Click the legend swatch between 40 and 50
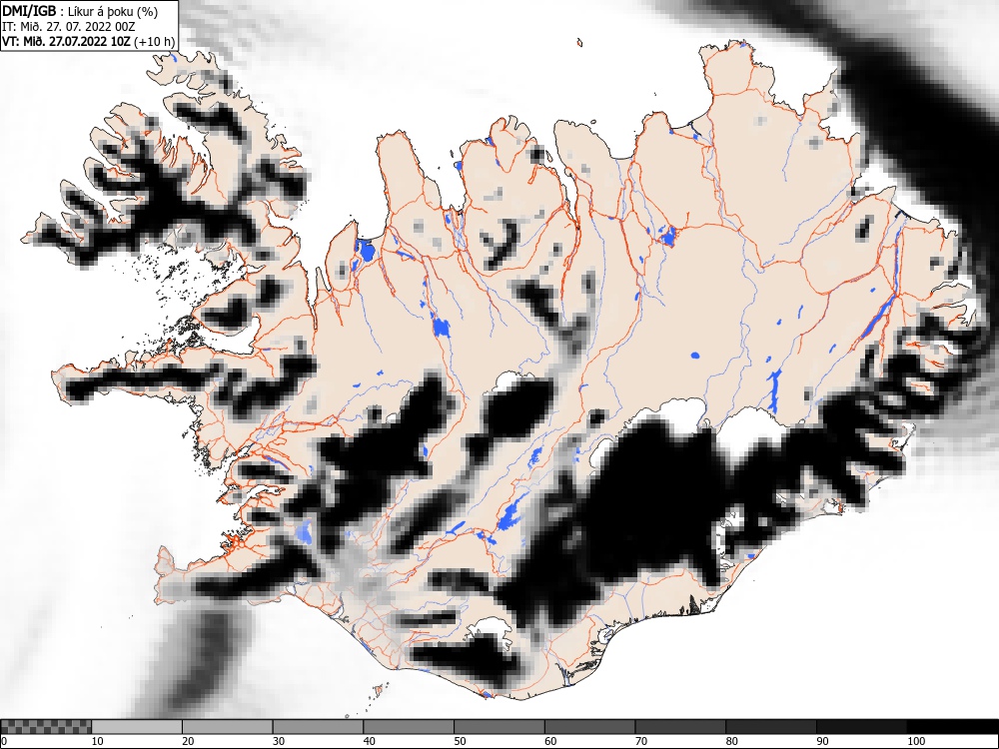Screen dimensions: 999x749 pos(409,727)
